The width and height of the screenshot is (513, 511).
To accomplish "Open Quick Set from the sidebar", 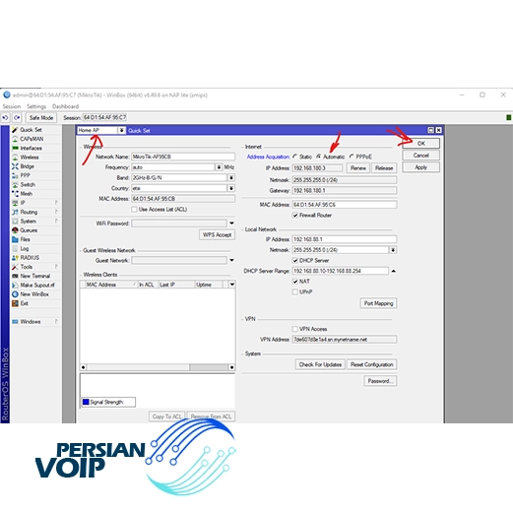I will point(31,130).
